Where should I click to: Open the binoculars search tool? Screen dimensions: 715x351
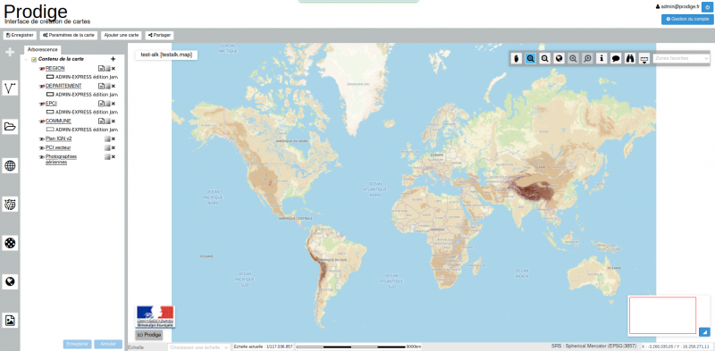630,58
